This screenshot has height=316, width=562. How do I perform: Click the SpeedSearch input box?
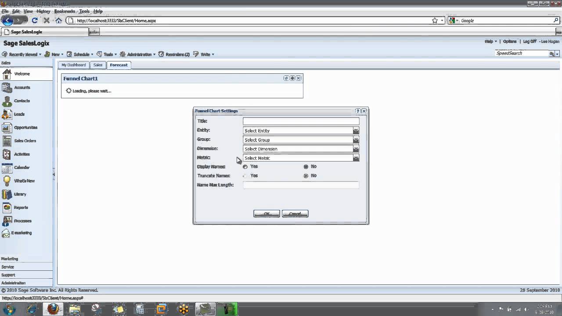pos(522,54)
